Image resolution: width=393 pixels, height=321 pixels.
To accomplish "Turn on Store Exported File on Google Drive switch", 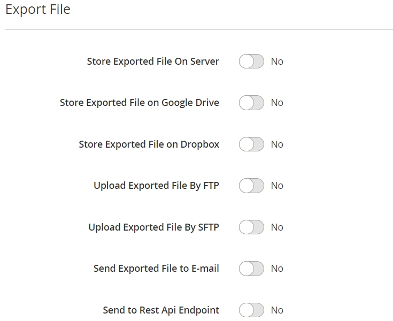I will (x=251, y=103).
